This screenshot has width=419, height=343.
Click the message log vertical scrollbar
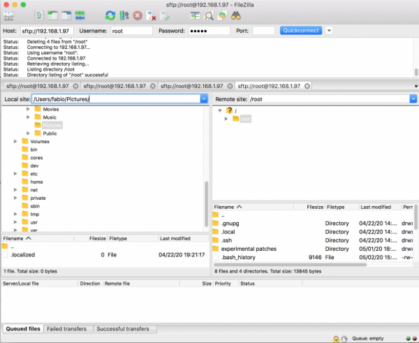(416, 72)
